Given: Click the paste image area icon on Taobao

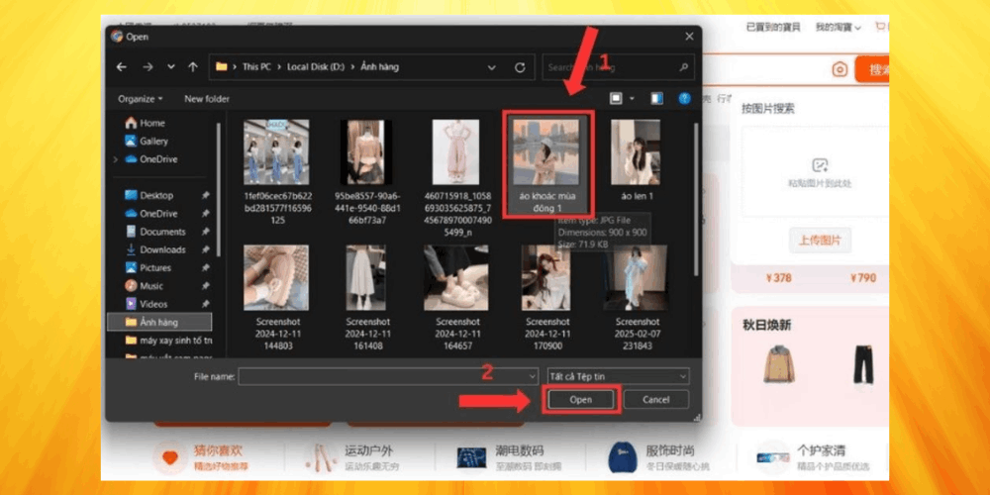Looking at the screenshot, I should click(820, 165).
